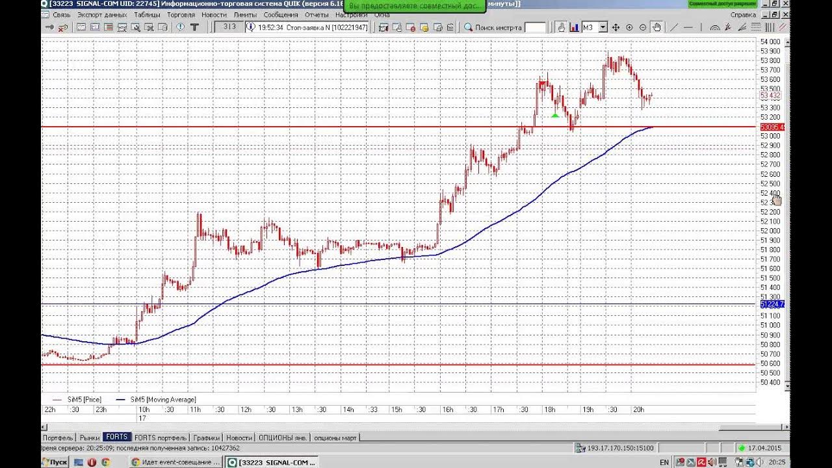The image size is (832, 468).
Task: Click the EN language indicator
Action: [x=664, y=462]
